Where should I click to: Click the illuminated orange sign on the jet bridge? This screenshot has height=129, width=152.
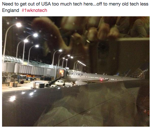coord(61,73)
